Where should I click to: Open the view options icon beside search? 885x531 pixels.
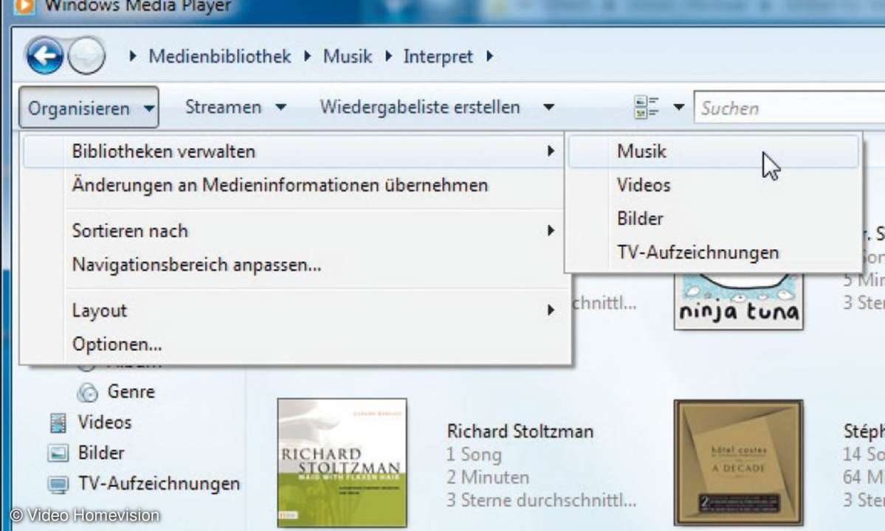(x=647, y=107)
